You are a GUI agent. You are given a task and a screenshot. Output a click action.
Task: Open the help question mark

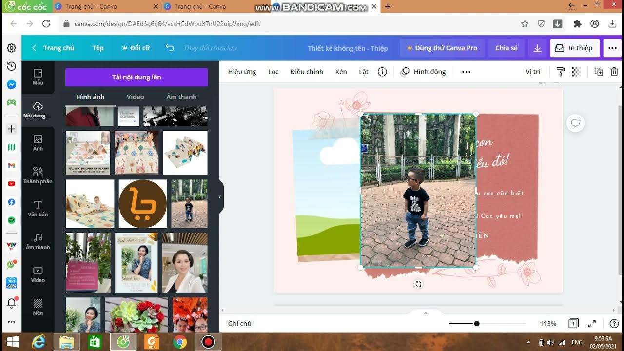pyautogui.click(x=614, y=323)
